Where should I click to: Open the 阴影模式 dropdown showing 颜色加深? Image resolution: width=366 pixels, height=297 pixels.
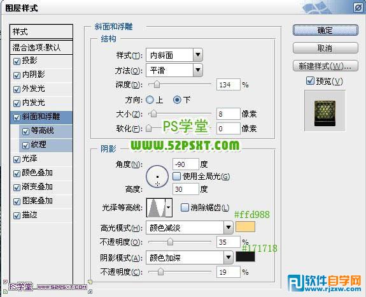tap(189, 257)
